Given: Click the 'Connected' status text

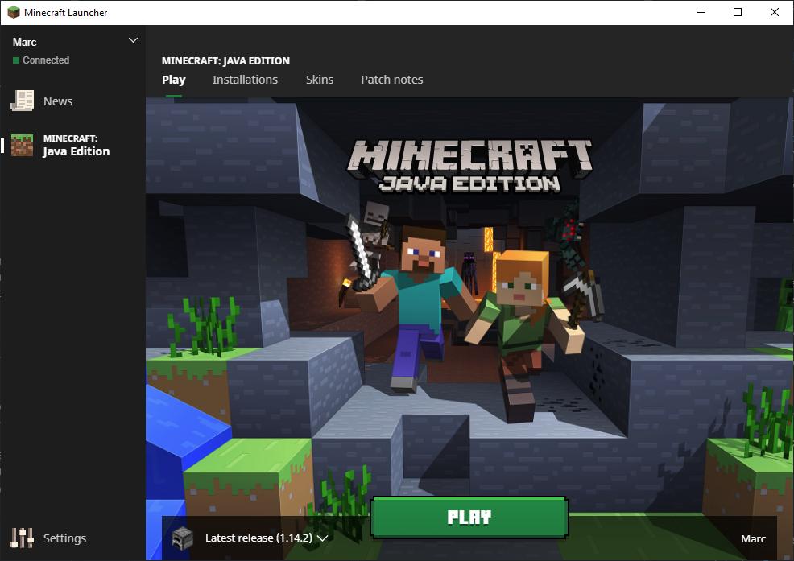Looking at the screenshot, I should coord(46,60).
